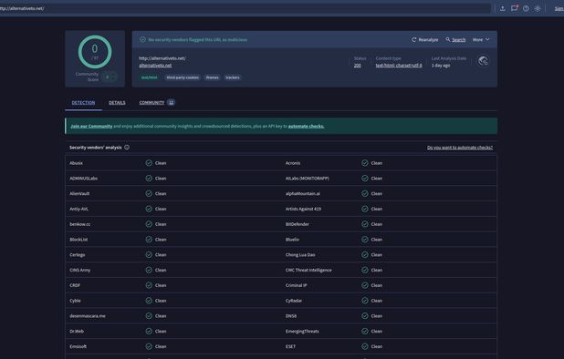Click the text/html charset=utf-8 content type link
The height and width of the screenshot is (359, 564).
point(399,66)
